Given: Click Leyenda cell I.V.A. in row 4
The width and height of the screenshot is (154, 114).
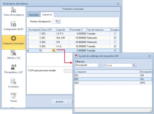Looking at the screenshot, I should 63,46.
